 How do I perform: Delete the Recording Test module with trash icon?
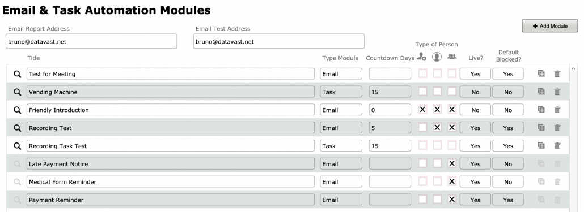557,128
